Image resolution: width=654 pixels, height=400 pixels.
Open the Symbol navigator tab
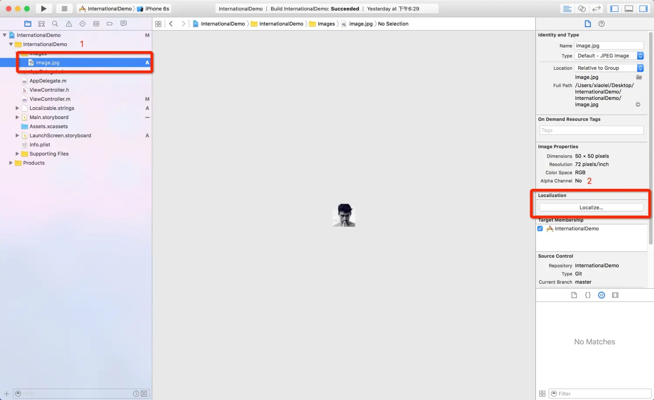coord(41,24)
